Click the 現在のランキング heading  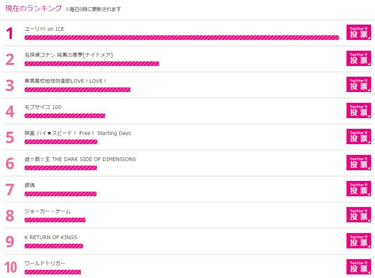[33, 8]
